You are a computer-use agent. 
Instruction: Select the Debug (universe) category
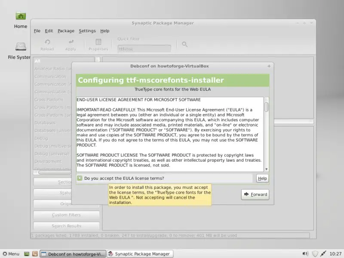pos(52,154)
